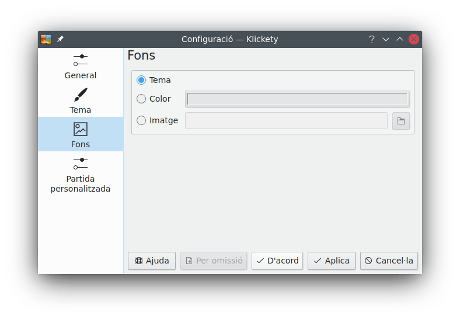Switch to the General page label
460x319 pixels.
pyautogui.click(x=81, y=75)
